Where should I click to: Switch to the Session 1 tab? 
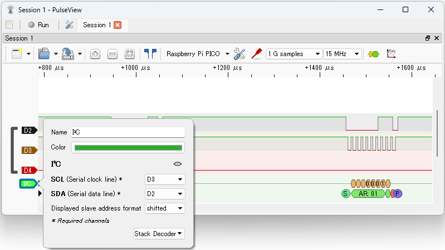tap(97, 25)
